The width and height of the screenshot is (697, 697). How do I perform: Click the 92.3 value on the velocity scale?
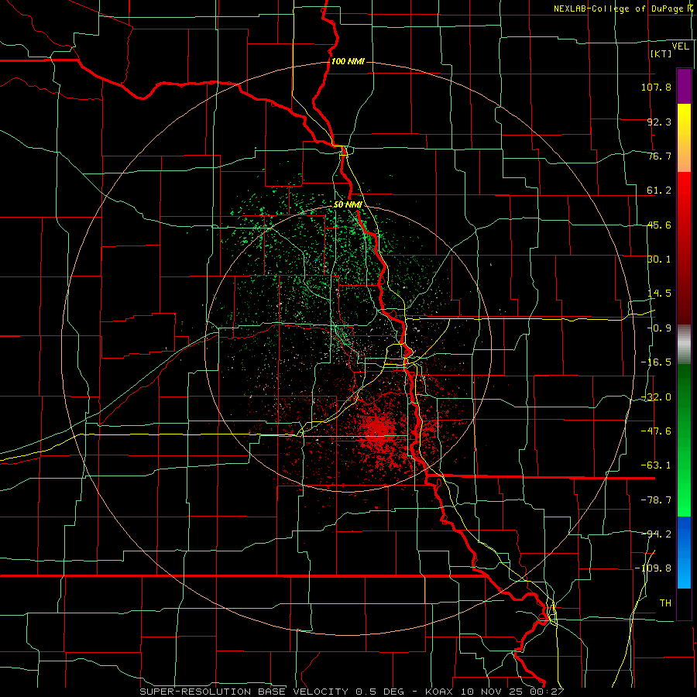[659, 122]
